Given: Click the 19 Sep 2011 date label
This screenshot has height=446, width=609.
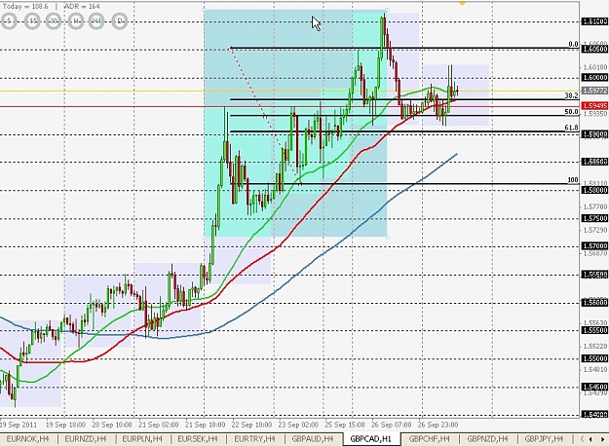Looking at the screenshot, I should click(x=19, y=425).
